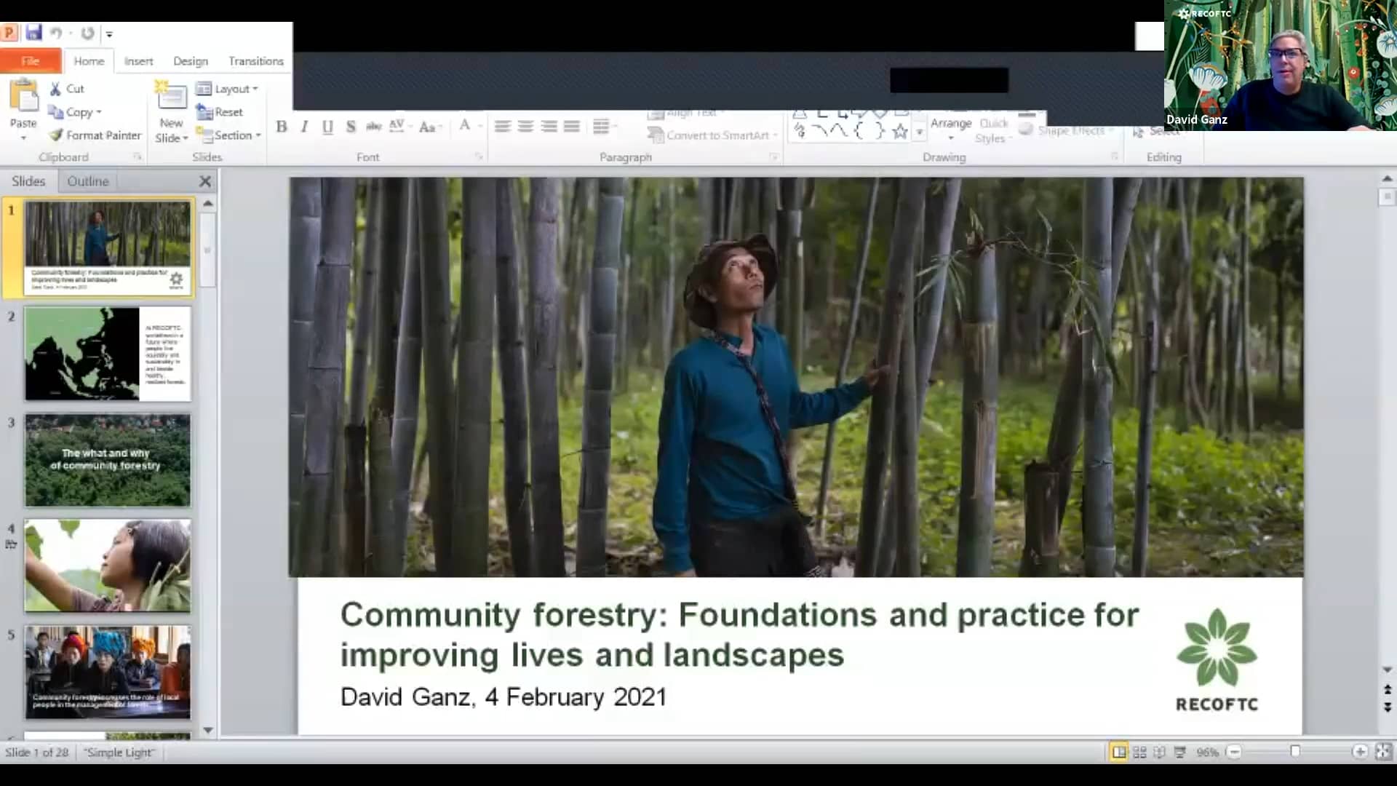Toggle bold formatting in the Font group
The width and height of the screenshot is (1397, 786).
coord(282,126)
